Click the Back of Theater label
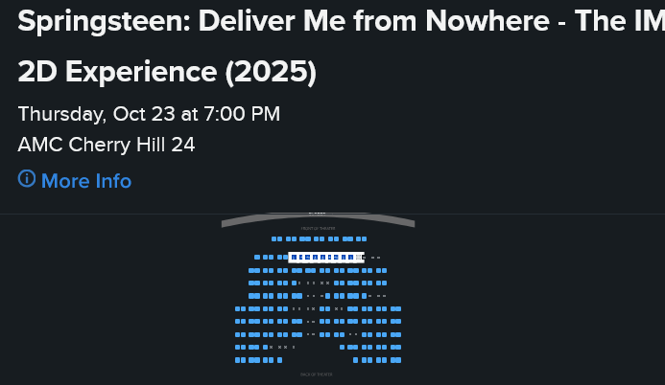 click(x=315, y=374)
